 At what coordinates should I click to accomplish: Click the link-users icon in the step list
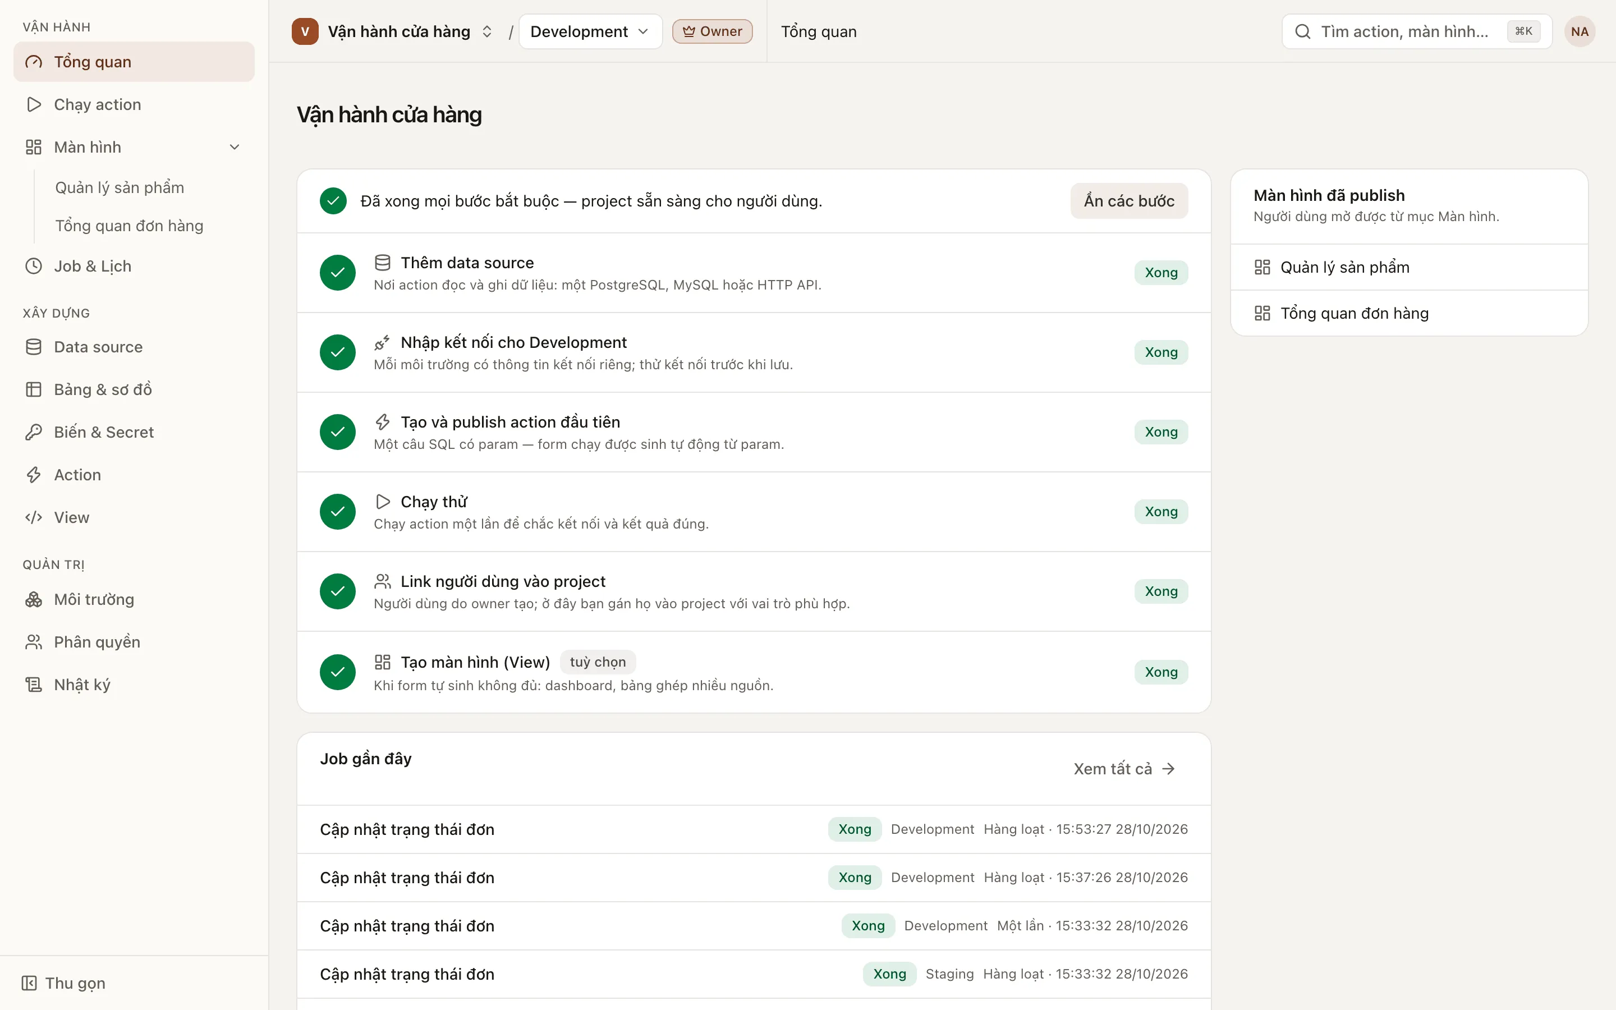click(383, 581)
